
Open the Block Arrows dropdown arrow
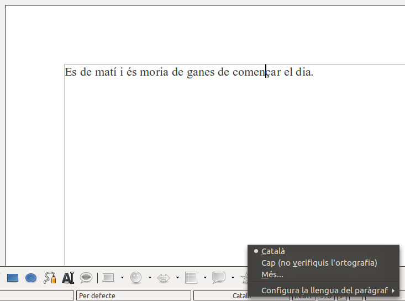coord(177,278)
